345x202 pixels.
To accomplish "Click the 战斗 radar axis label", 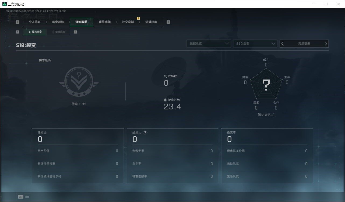I will click(x=266, y=60).
